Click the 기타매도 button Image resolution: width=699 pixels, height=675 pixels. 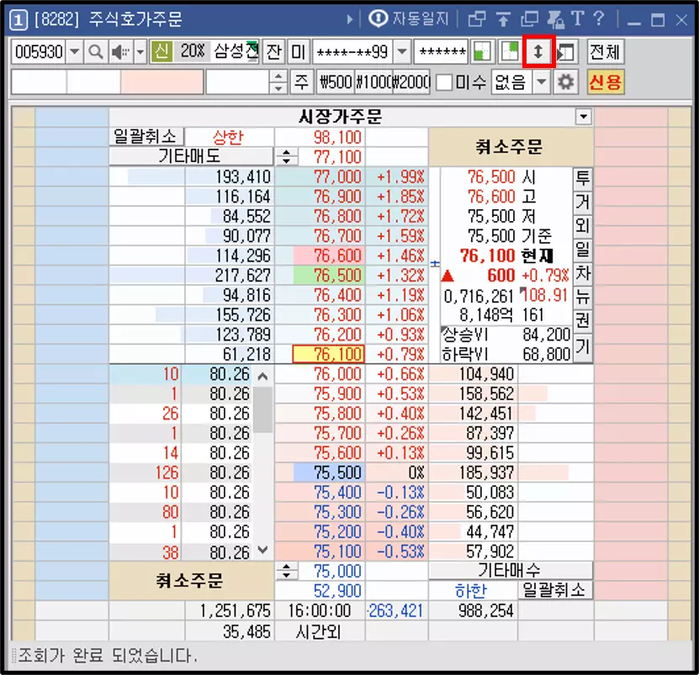click(x=191, y=156)
